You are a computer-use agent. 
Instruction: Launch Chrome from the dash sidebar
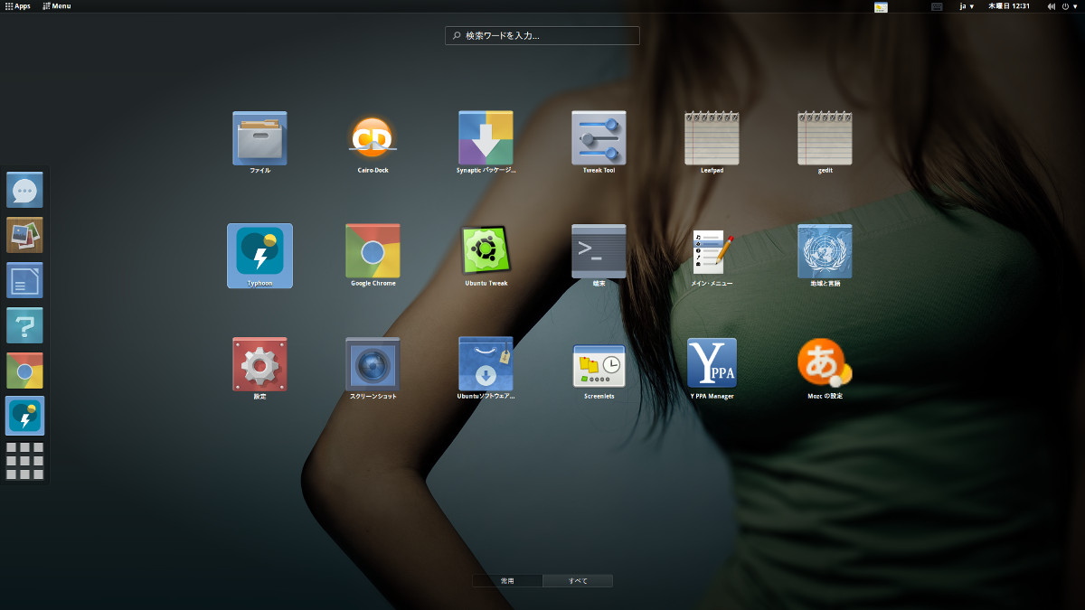(x=24, y=371)
